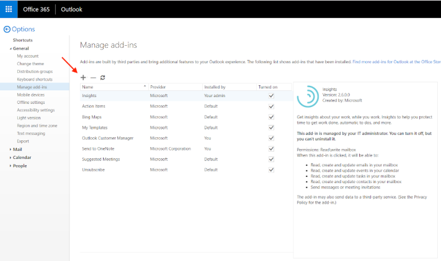Disable the Suggested Meetings add-in
The height and width of the screenshot is (261, 441).
[271, 159]
